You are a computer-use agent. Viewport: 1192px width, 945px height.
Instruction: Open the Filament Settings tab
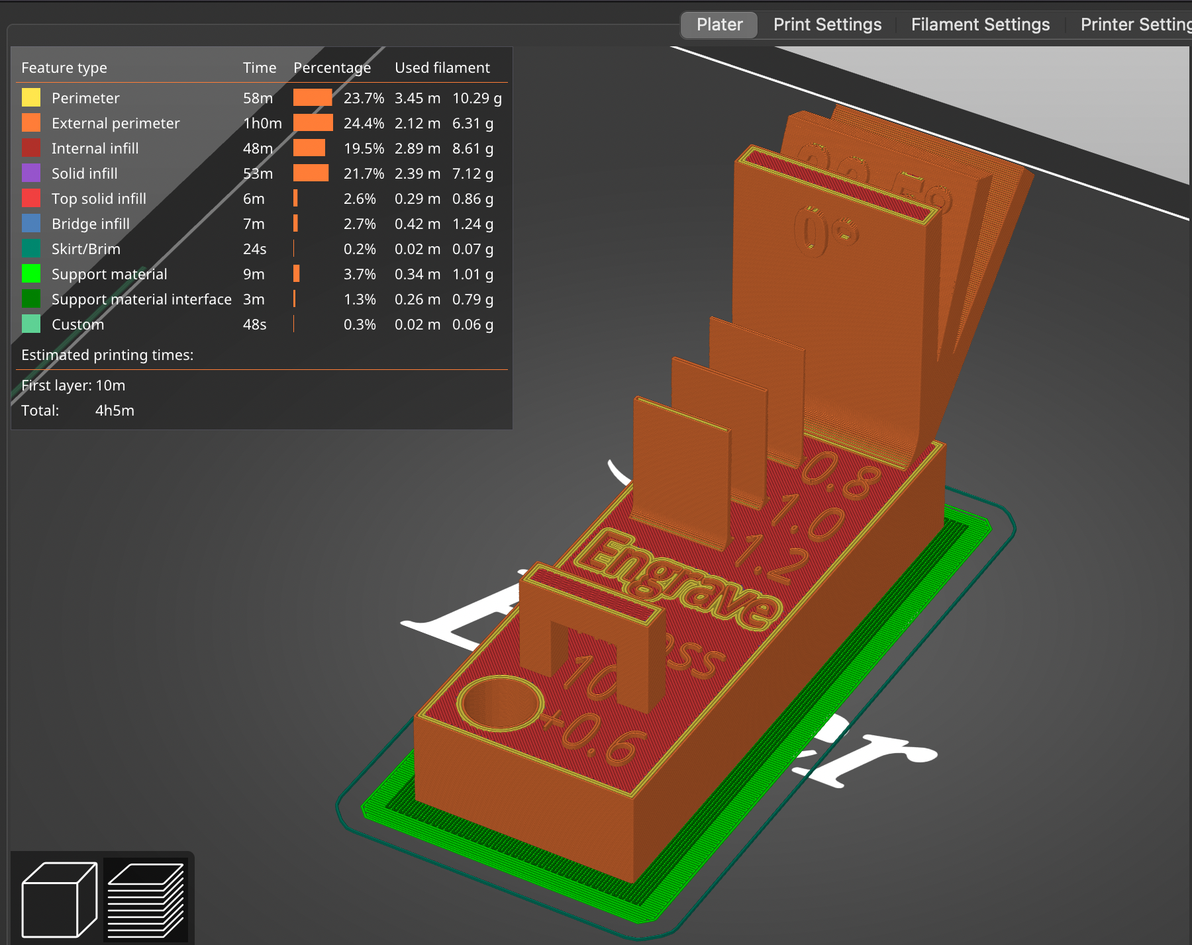point(980,25)
